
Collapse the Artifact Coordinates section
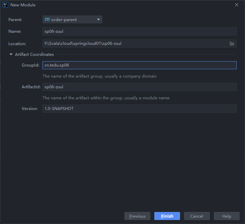point(11,54)
